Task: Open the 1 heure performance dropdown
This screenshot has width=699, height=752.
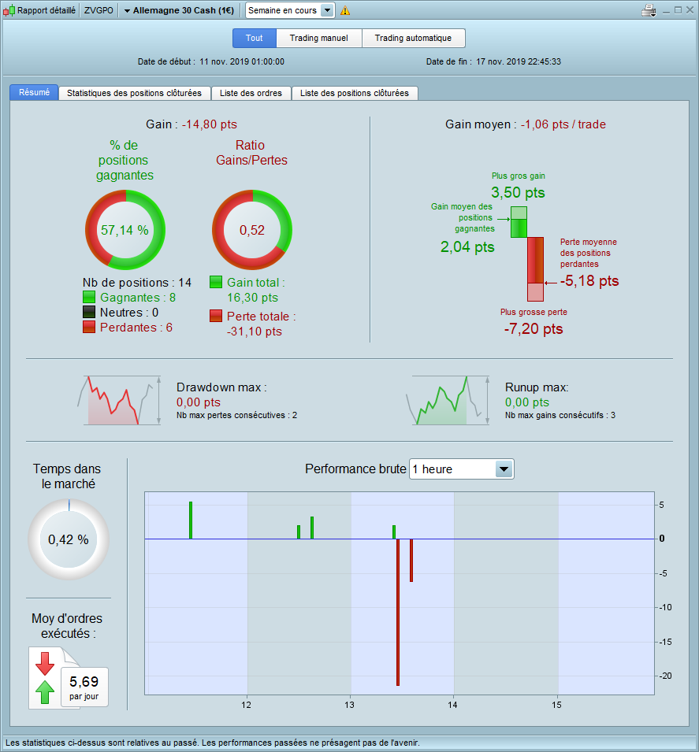Action: tap(461, 469)
